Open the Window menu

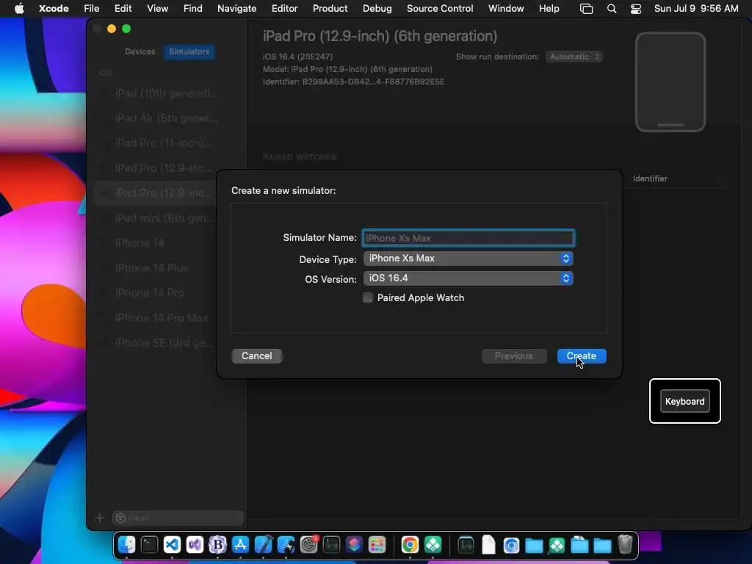click(x=506, y=9)
